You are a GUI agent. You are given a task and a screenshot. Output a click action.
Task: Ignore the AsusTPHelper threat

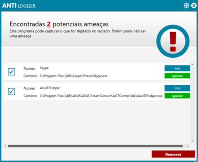click(177, 96)
